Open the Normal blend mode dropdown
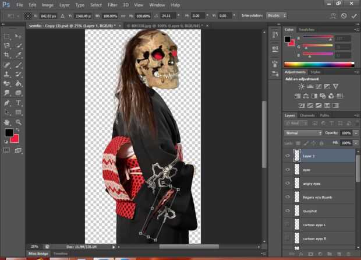 coord(303,133)
